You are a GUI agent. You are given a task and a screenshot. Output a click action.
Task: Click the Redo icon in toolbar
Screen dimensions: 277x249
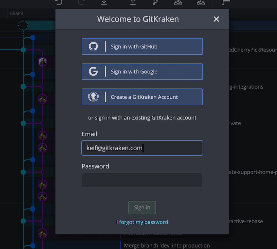[81, 2]
